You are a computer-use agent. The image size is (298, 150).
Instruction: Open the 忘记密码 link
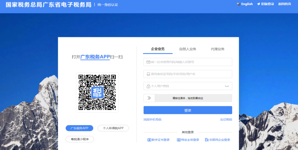coord(226,120)
